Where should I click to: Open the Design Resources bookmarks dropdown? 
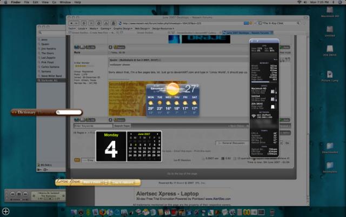[163, 29]
